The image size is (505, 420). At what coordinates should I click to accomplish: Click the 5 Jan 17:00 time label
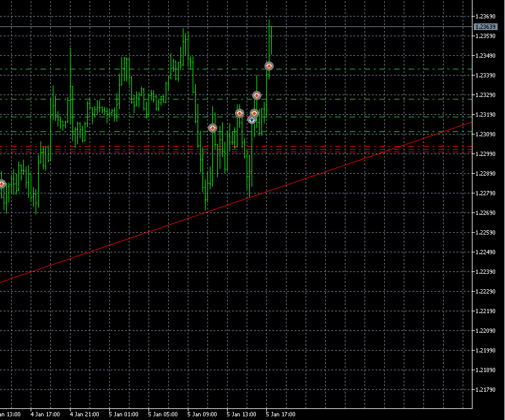pos(280,414)
